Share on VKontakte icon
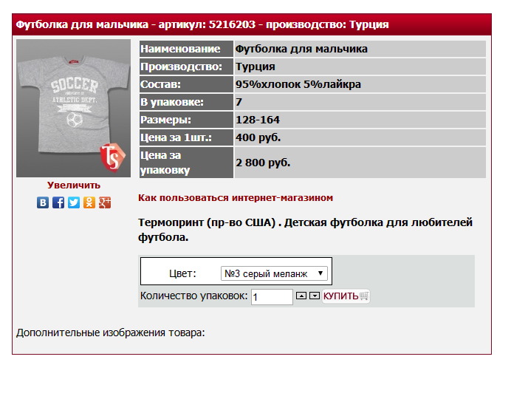Image resolution: width=528 pixels, height=416 pixels. tap(43, 202)
